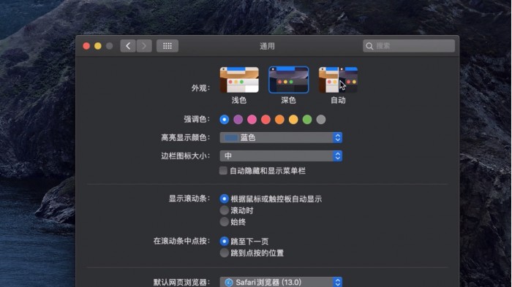This screenshot has width=512, height=287.
Task: Pick the green accent color
Action: [x=307, y=120]
